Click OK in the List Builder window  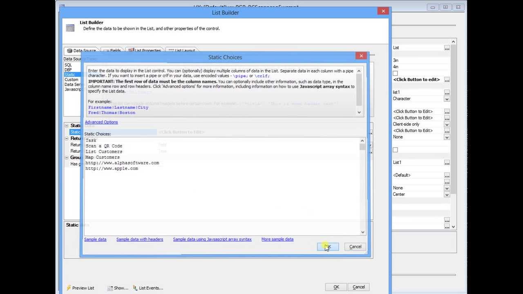pyautogui.click(x=336, y=287)
